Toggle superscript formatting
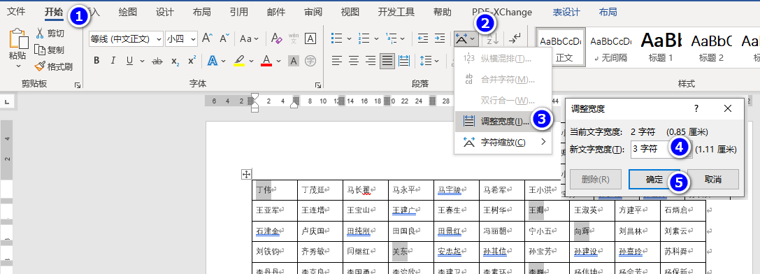 pyautogui.click(x=192, y=61)
